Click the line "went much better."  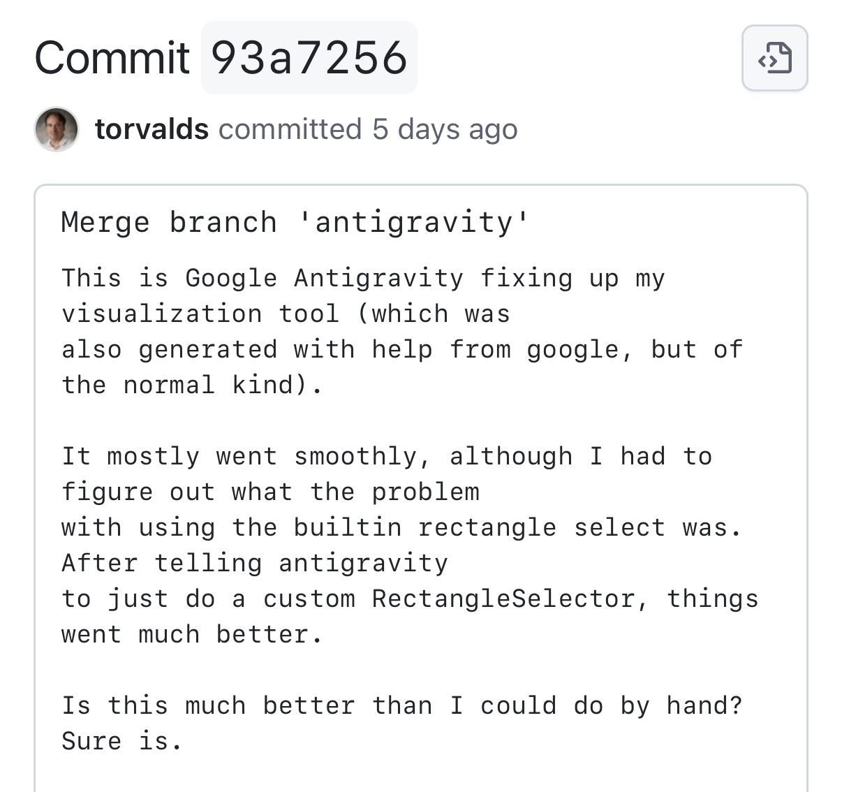[x=192, y=634]
